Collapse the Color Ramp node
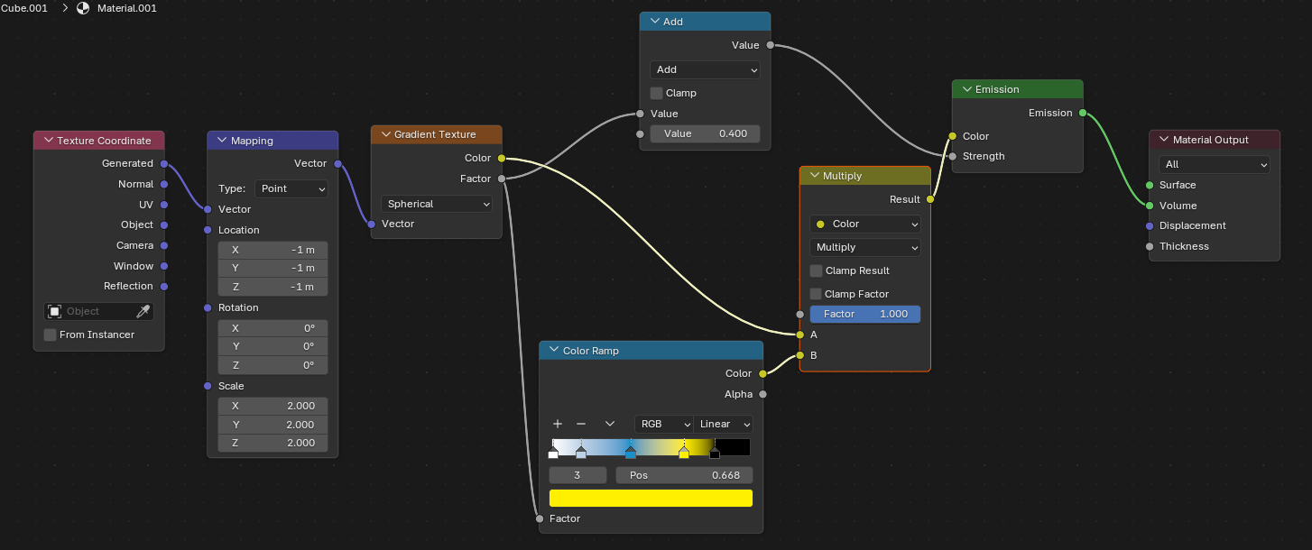 pyautogui.click(x=554, y=351)
